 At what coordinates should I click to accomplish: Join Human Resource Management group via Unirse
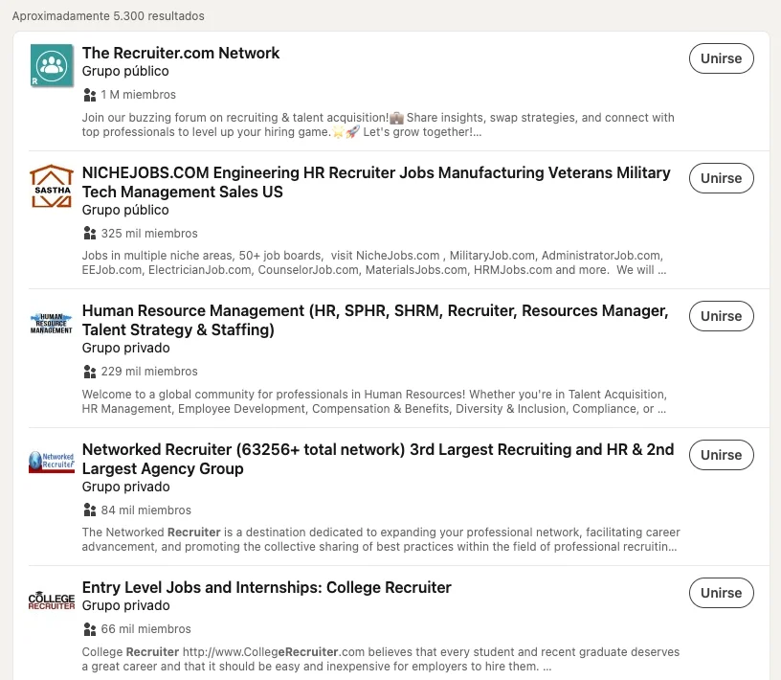coord(722,316)
